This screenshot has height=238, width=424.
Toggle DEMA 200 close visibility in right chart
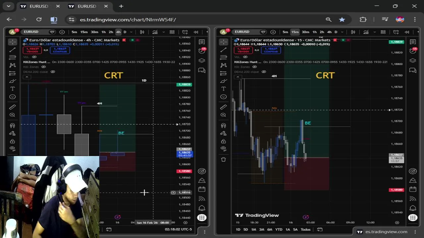coord(264,72)
